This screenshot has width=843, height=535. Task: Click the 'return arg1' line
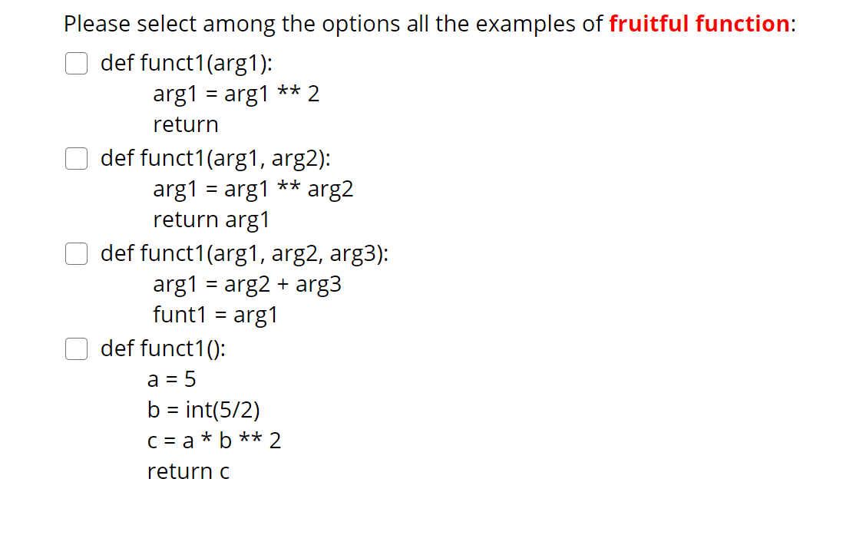coord(211,220)
